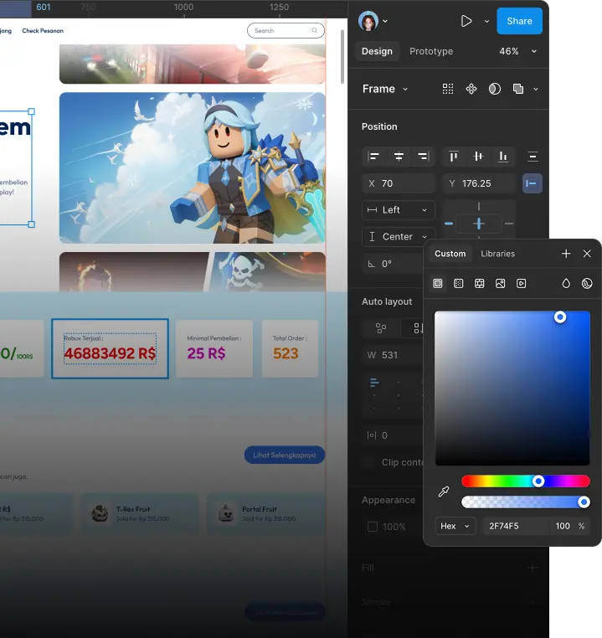The image size is (602, 638).
Task: Switch to the Prototype tab
Action: click(431, 51)
